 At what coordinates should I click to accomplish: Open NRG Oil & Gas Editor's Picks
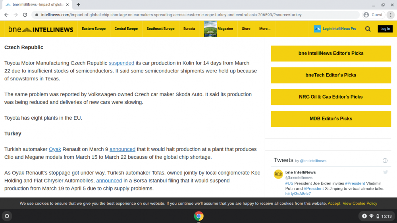(331, 97)
